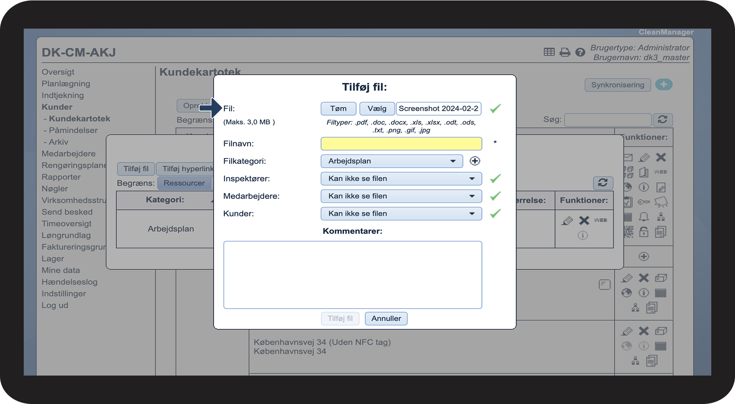Add a new category with the plus beside Filkategori
The image size is (735, 404).
click(475, 161)
